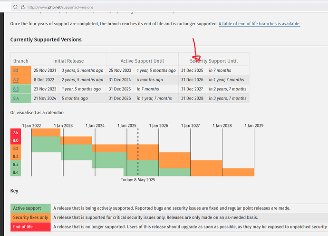328x236 pixels.
Task: Click the 8.0 label in calendar chart
Action: [x=16, y=140]
